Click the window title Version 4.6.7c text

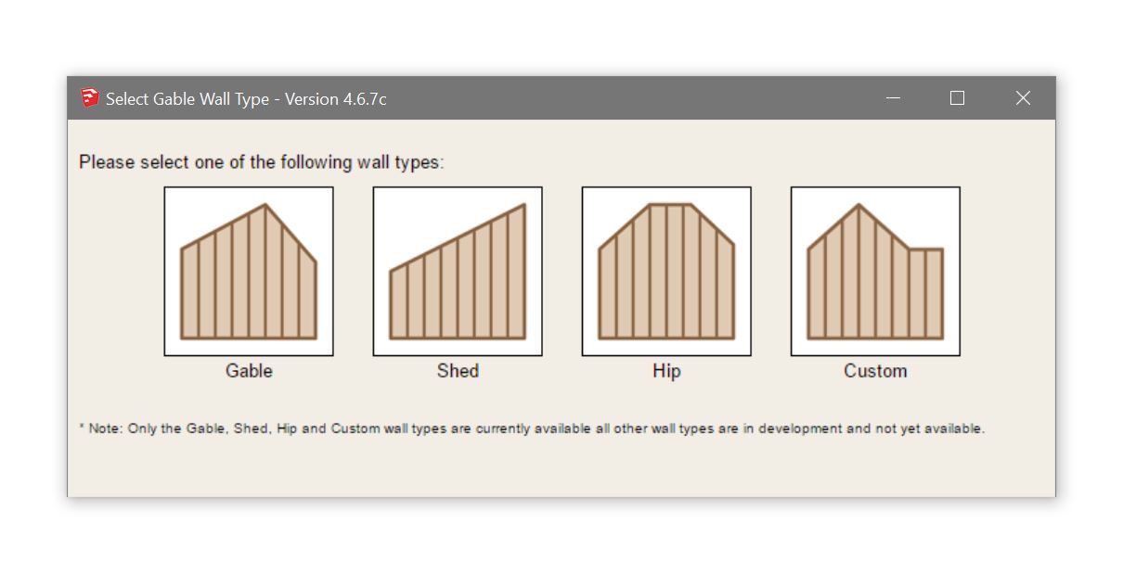click(x=336, y=99)
